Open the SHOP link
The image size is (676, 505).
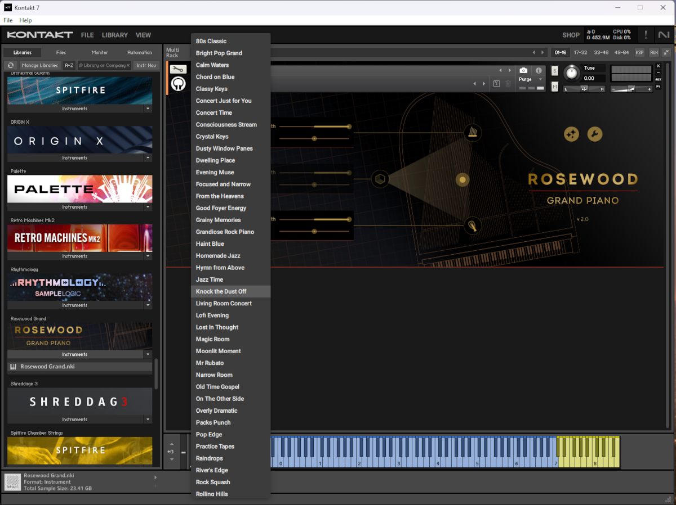[x=571, y=35]
